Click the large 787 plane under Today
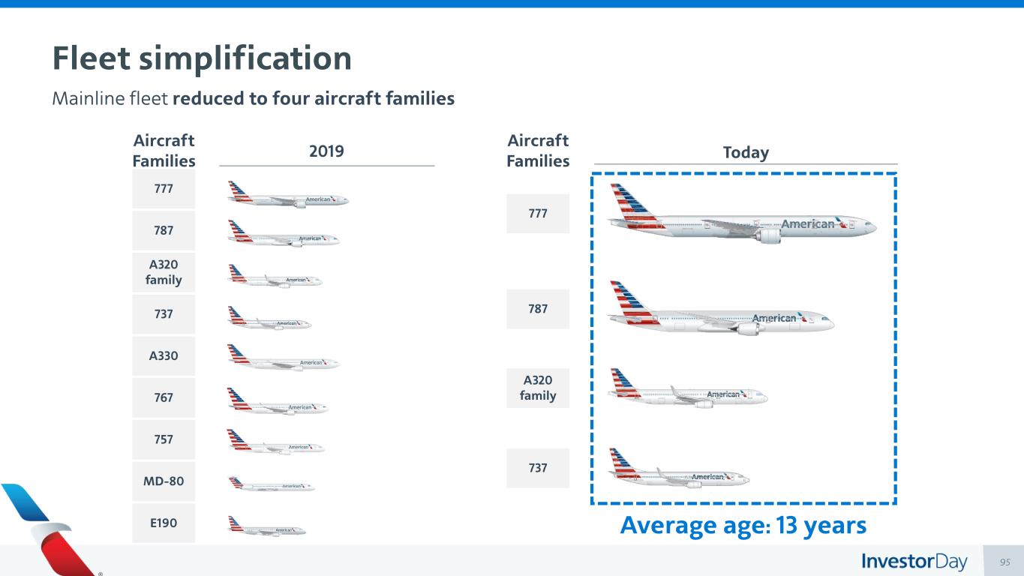 pos(720,311)
